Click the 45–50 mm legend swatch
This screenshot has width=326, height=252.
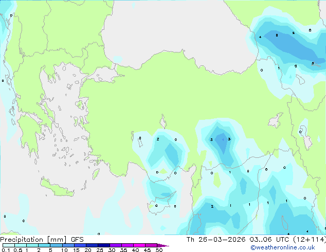[x=151, y=245]
